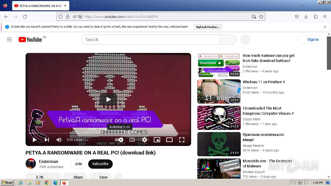The image size is (331, 186).
Task: Launch Chrome from taskbar
Action: 47,183
